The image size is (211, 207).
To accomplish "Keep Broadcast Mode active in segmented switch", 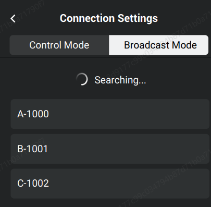I will [x=158, y=45].
